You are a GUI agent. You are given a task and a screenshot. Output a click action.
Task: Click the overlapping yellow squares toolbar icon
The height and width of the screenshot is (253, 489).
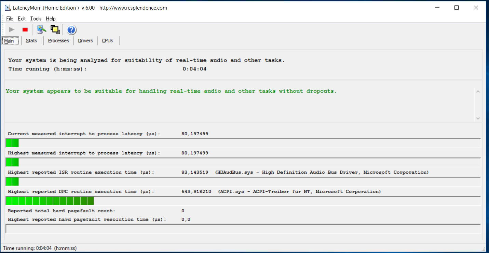[x=55, y=30]
